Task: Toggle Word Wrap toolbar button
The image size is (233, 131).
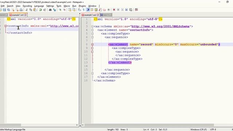Action: [x=79, y=10]
